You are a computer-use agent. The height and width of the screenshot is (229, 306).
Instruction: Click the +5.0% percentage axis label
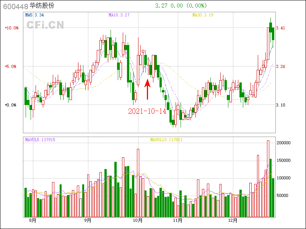coord(12,66)
